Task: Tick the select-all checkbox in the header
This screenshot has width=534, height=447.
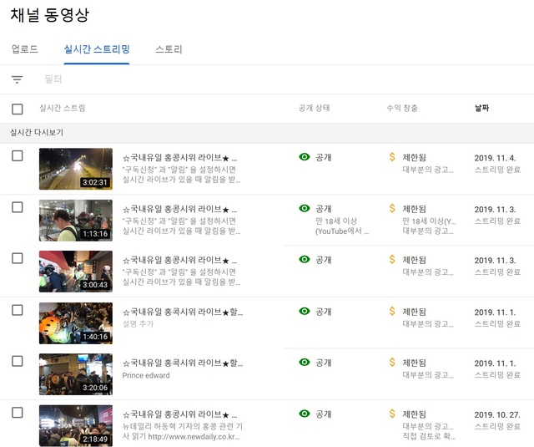Action: pyautogui.click(x=18, y=109)
